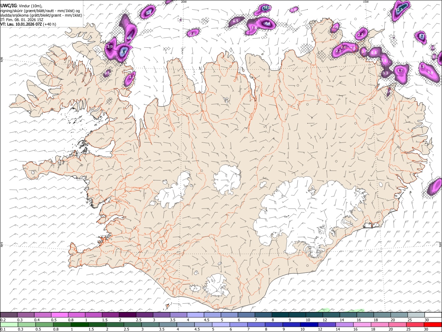Click the Mýrdalsjökull glacier near south coast

coord(216,285)
